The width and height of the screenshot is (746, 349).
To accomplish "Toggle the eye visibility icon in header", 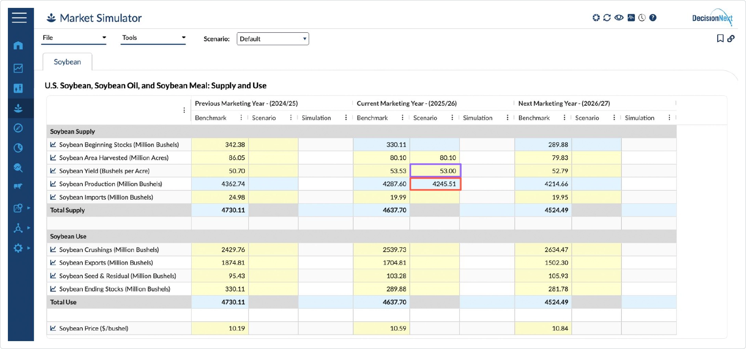I will [619, 18].
